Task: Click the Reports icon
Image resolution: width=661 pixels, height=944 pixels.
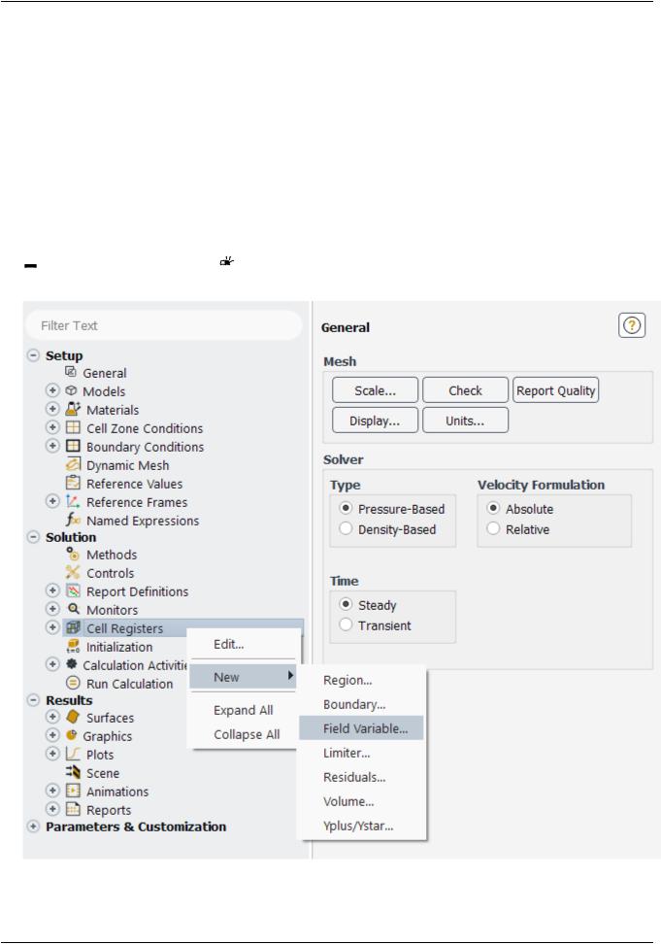Action: (73, 809)
